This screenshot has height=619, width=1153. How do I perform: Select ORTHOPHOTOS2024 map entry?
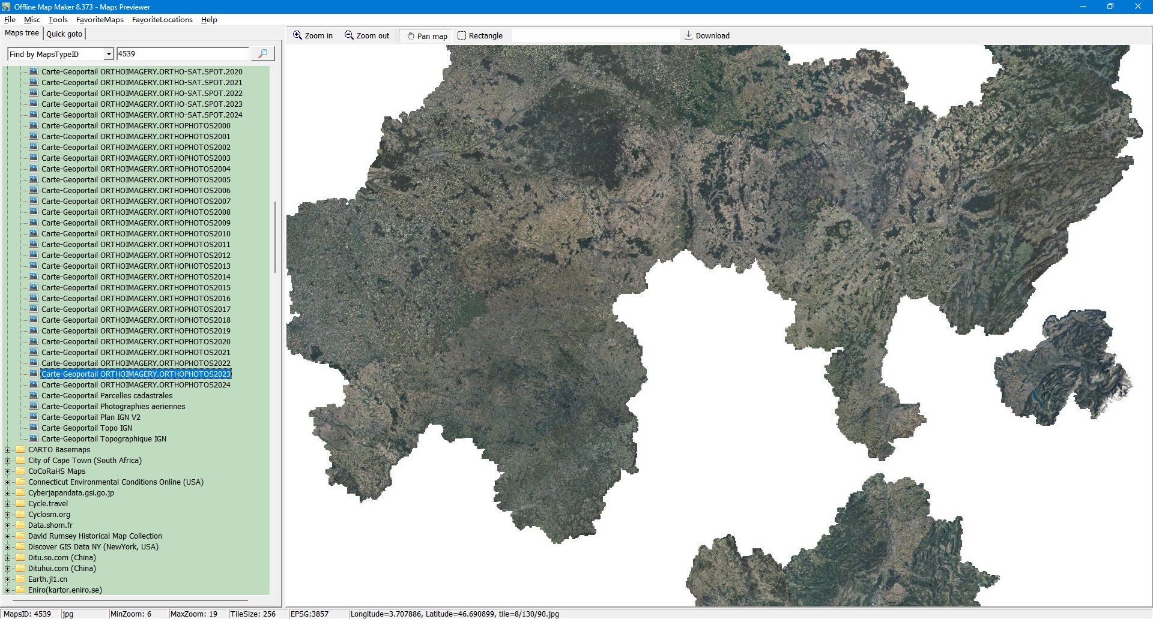pyautogui.click(x=136, y=384)
